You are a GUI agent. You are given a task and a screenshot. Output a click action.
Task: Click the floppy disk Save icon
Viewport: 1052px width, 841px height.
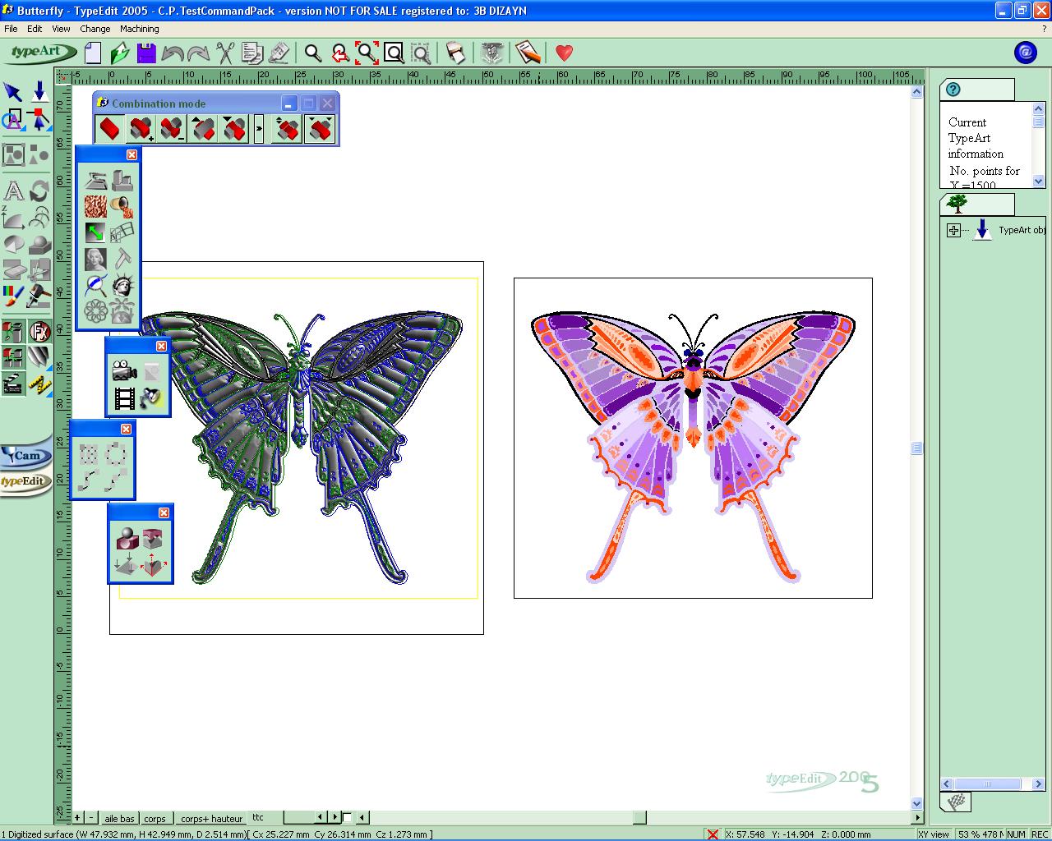146,53
